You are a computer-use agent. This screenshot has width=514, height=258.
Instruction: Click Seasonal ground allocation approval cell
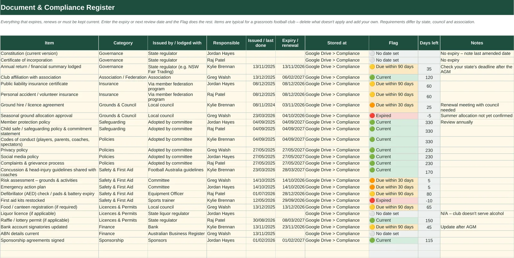tap(49, 116)
